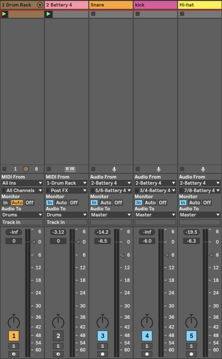Click the Drum Rack fold arrow icon
222x359 pixels.
click(x=40, y=5)
